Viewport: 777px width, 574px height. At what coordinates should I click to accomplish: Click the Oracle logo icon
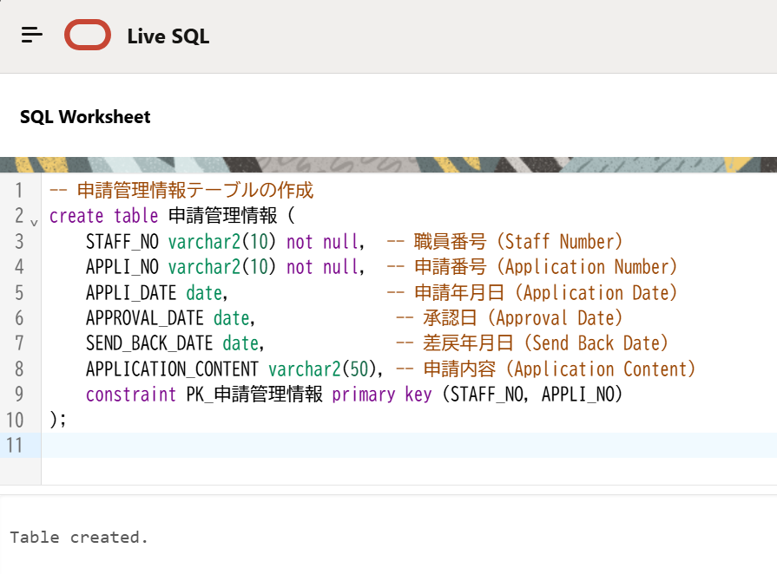pos(88,36)
